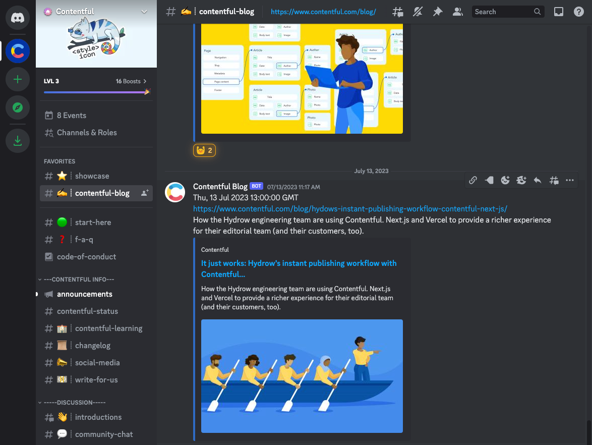Screen dimensions: 592x445
Task: Open Channels & Roles
Action: pos(87,132)
